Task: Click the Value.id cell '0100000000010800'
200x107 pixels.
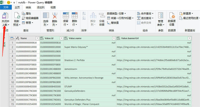Action: tap(51, 52)
